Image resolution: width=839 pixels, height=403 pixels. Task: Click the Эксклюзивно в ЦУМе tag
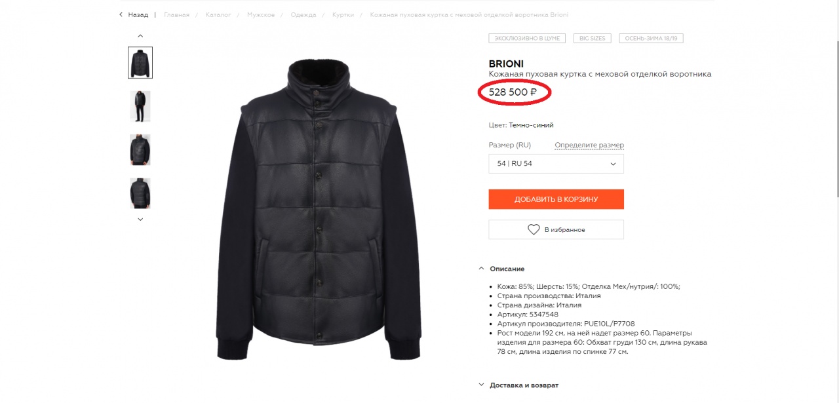tap(527, 38)
